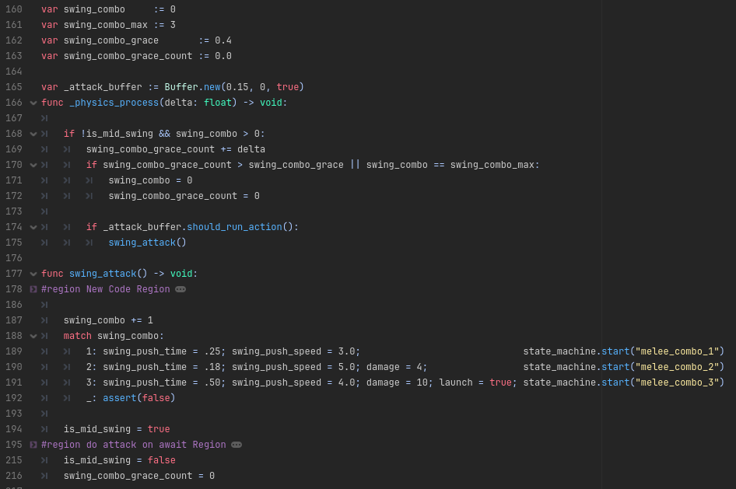The height and width of the screenshot is (489, 736).
Task: Click #region do attack on await Region text
Action: point(134,445)
